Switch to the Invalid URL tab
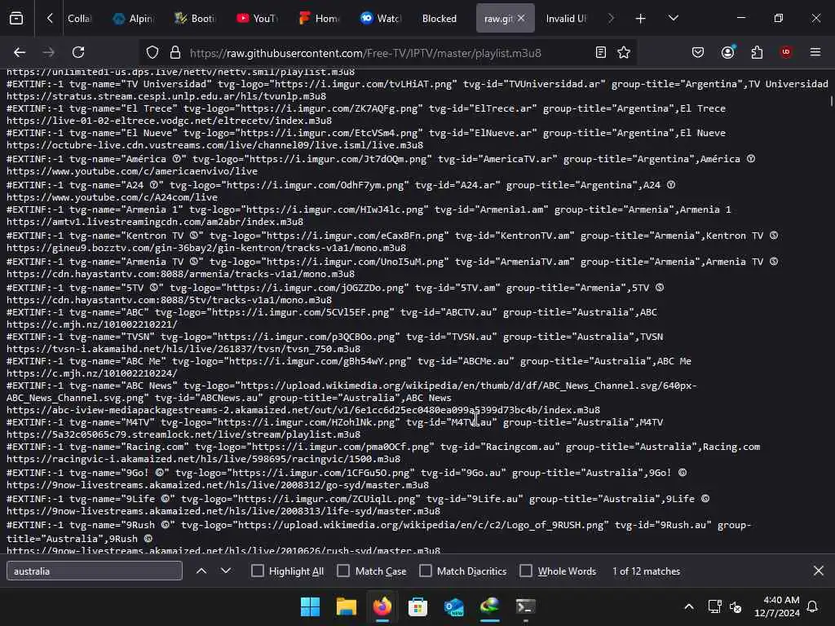Screen dimensions: 835x626 pos(566,19)
